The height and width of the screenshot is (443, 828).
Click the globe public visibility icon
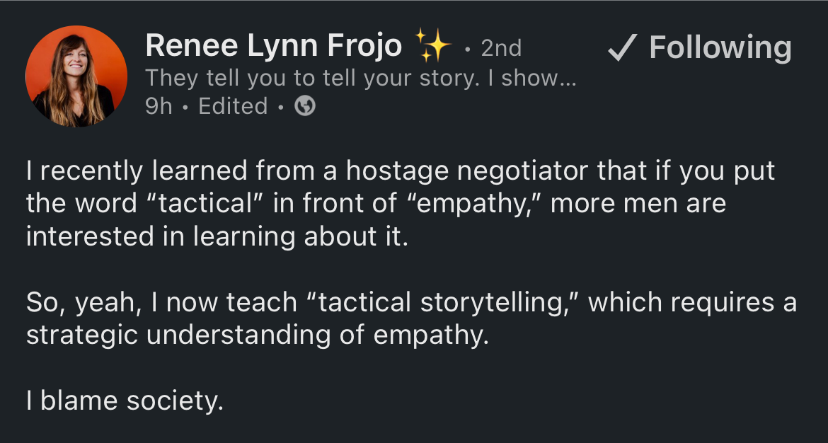click(305, 106)
